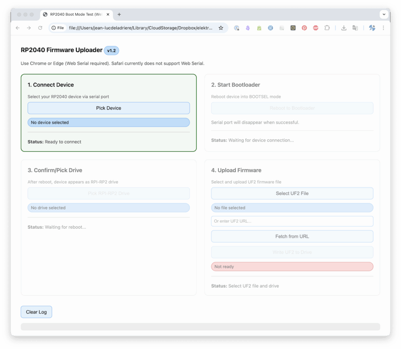Click Clear Log button
Screen dimensions: 401x349
[x=36, y=312]
